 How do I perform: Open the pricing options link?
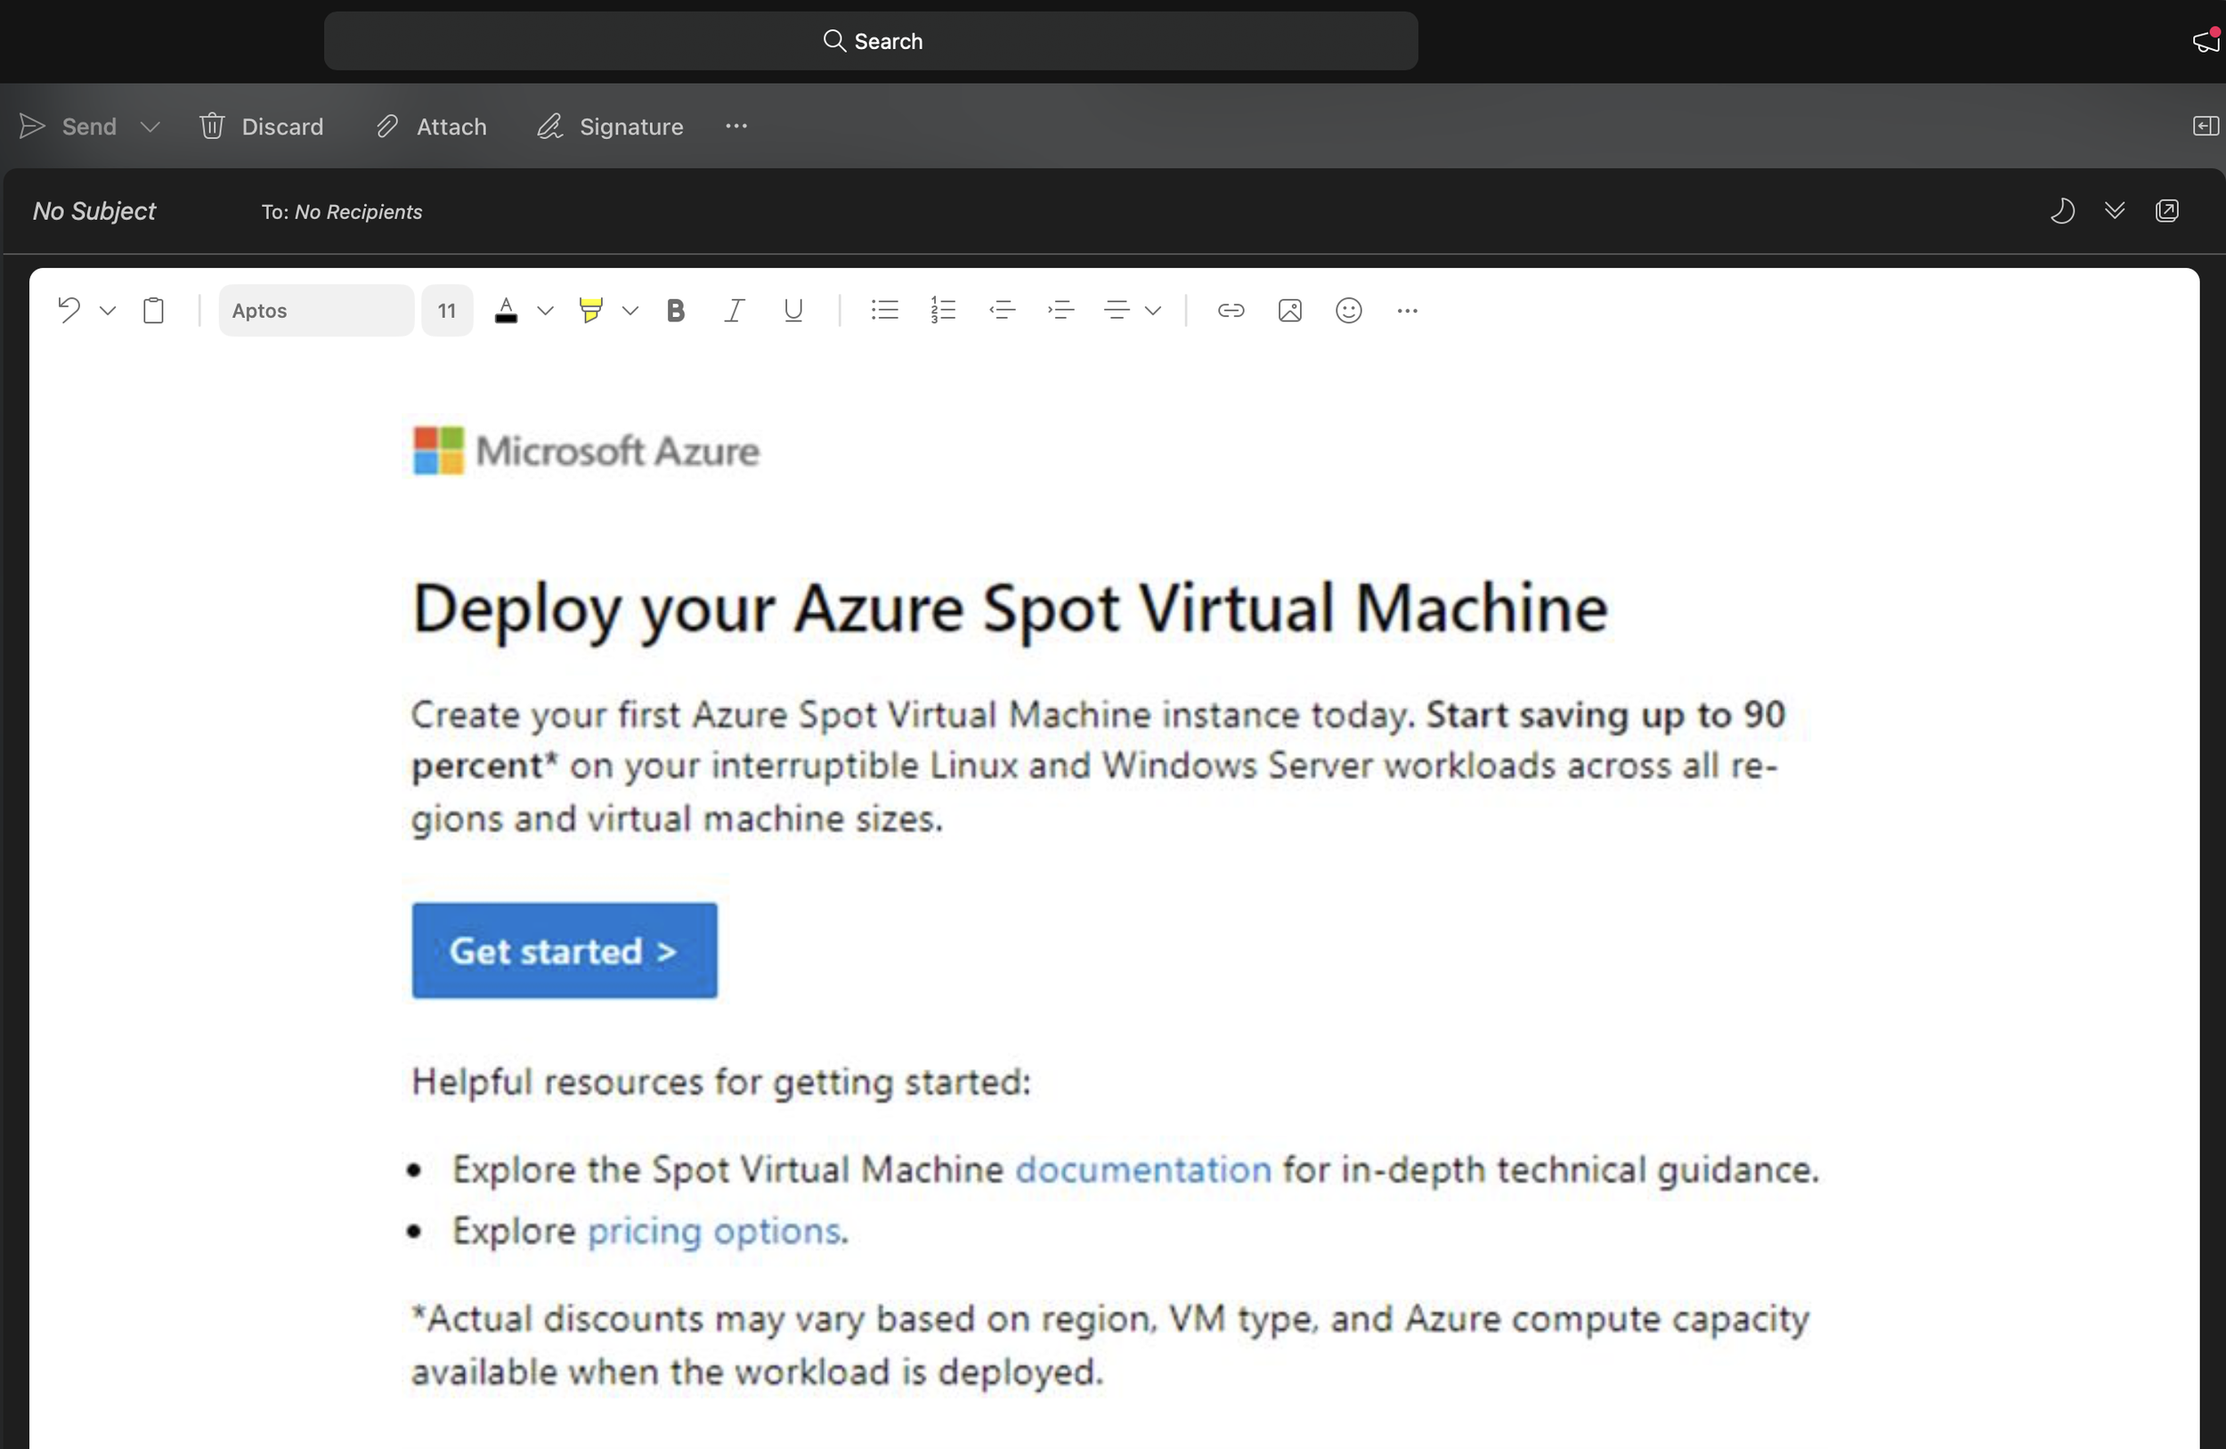(x=713, y=1231)
